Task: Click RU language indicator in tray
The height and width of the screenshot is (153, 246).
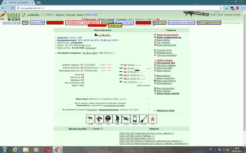Action: click(211, 149)
